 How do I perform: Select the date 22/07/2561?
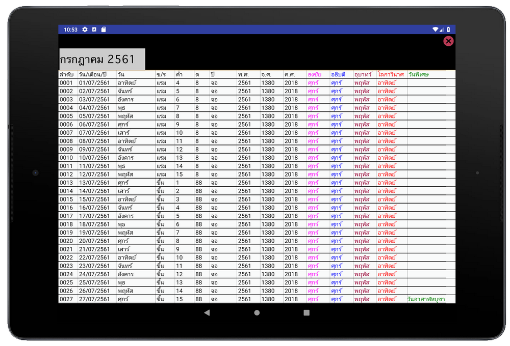[94, 257]
